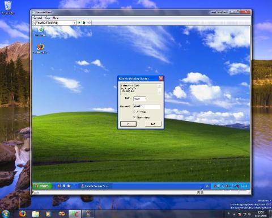Screen dimensions: 272x218
Task: Click second quick launch icon in XP taskbar
Action: [64, 186]
